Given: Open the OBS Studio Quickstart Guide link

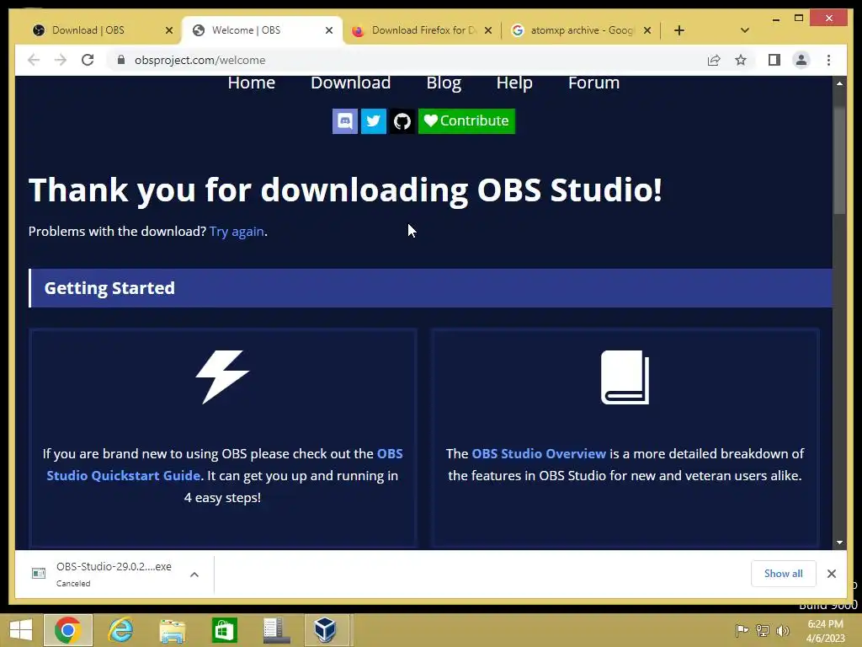Looking at the screenshot, I should pyautogui.click(x=224, y=465).
